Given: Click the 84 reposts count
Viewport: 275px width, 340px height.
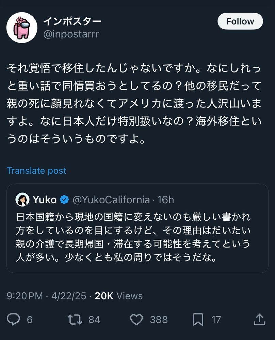Looking at the screenshot, I should click(x=94, y=320).
